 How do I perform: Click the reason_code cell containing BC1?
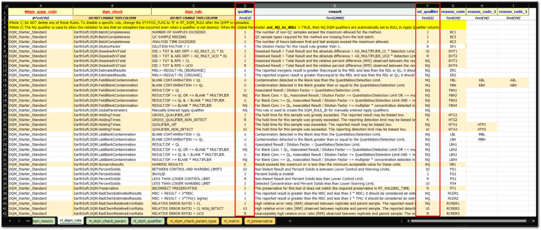point(453,32)
